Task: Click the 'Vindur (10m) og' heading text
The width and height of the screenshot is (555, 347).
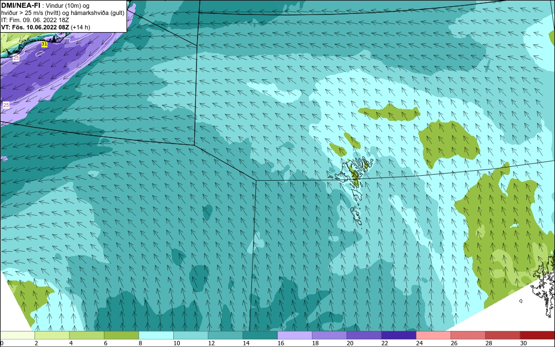Action: pos(68,6)
